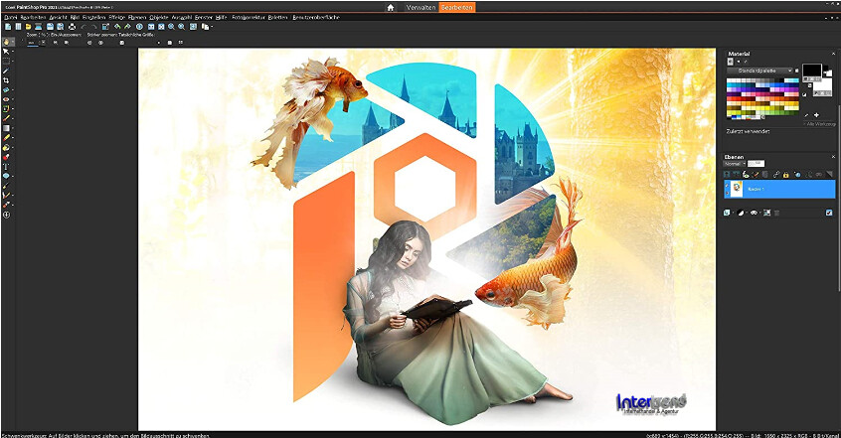Image resolution: width=841 pixels, height=438 pixels.
Task: Toggle visibility of Raster 1 layer
Action: point(728,185)
